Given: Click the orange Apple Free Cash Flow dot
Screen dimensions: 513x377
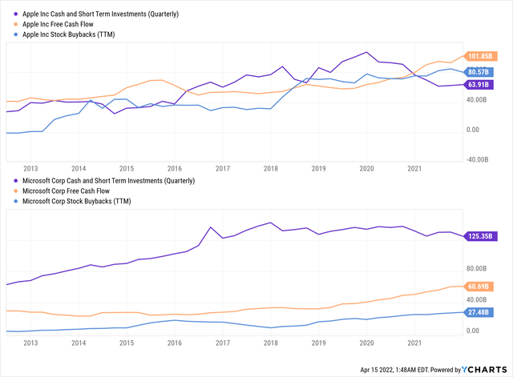Looking at the screenshot, I should (x=16, y=24).
